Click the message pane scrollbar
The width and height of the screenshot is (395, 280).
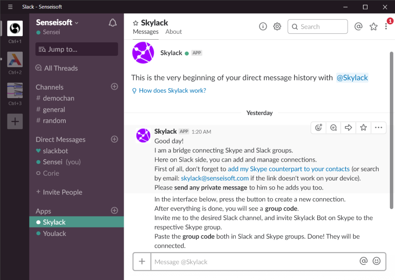pyautogui.click(x=391, y=130)
